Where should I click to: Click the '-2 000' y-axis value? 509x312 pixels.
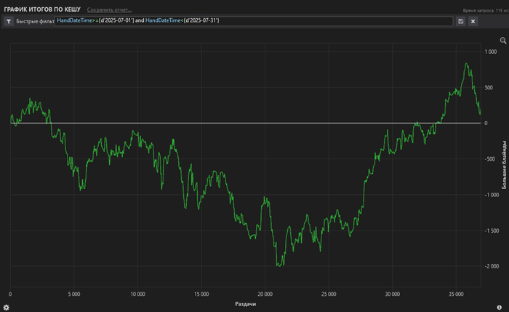pyautogui.click(x=492, y=266)
